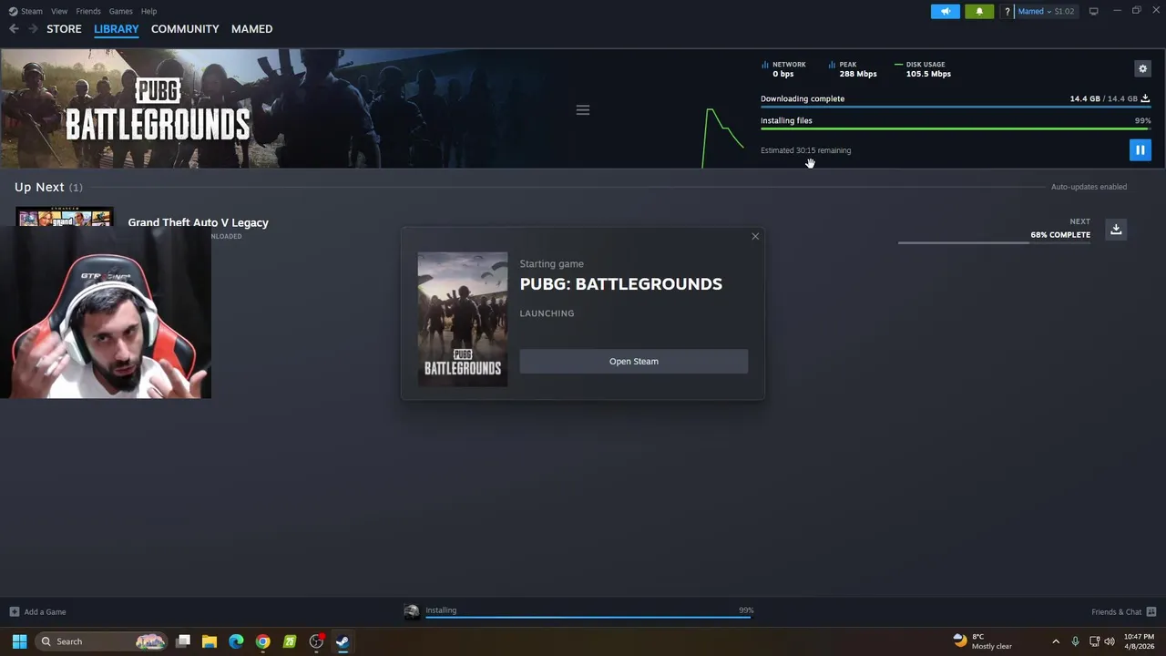Screen dimensions: 1166x656
Task: Go back with the left arrow
Action: tap(14, 29)
